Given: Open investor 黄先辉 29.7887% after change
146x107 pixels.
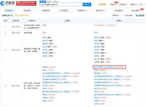Looking at the screenshot, I should coord(96,73).
